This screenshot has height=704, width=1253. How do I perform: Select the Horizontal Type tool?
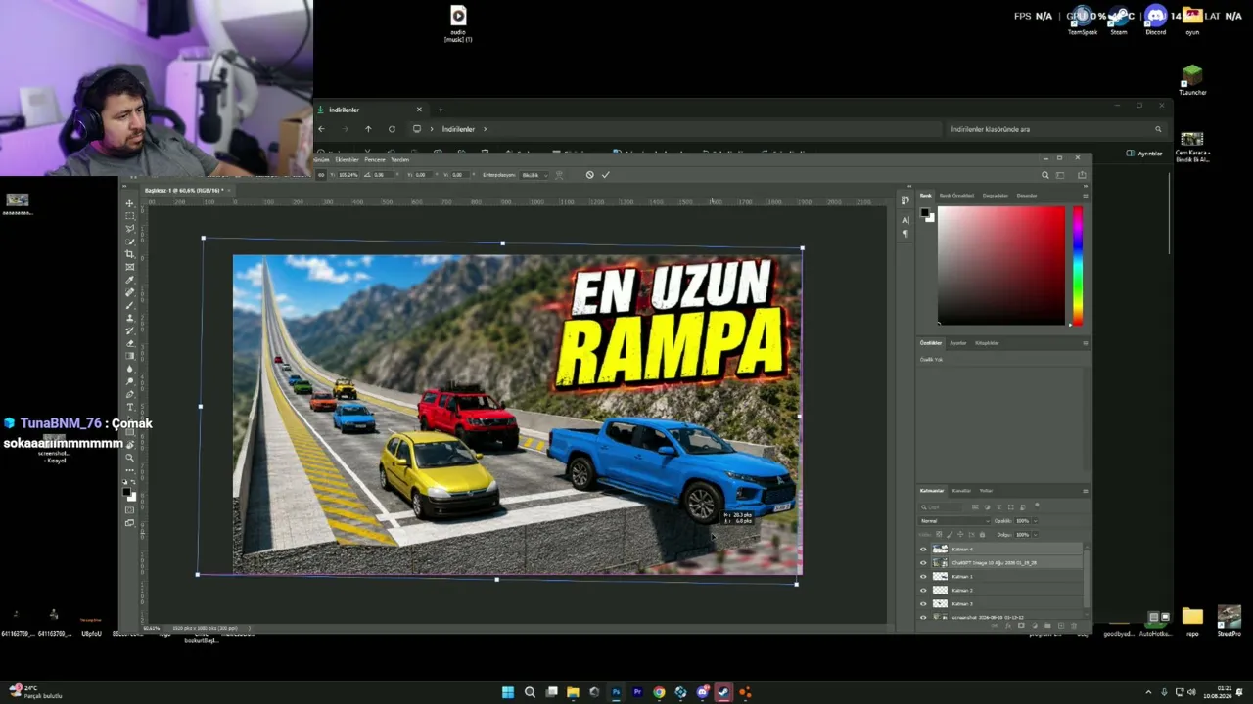click(129, 407)
